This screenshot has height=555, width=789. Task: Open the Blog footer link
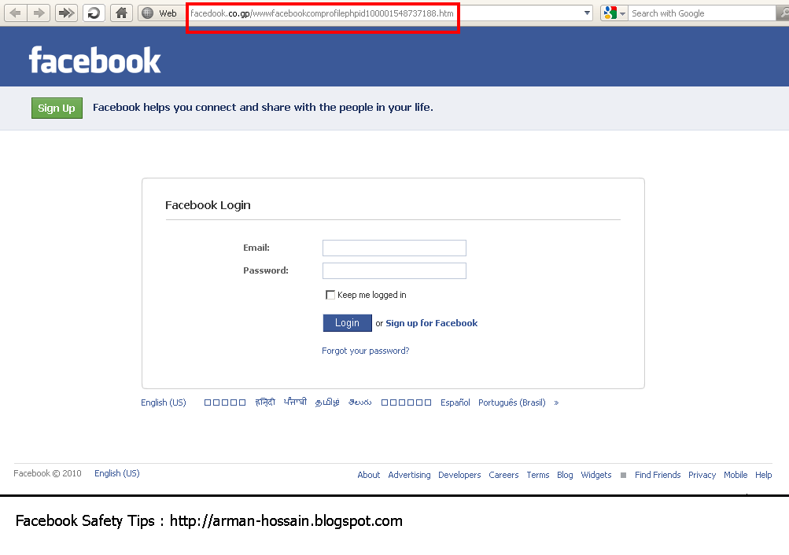[565, 475]
